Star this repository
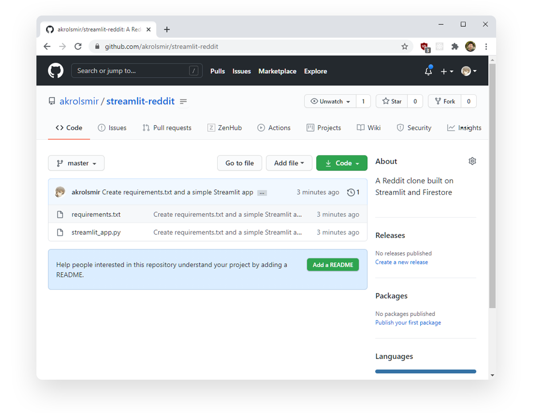 coord(391,101)
